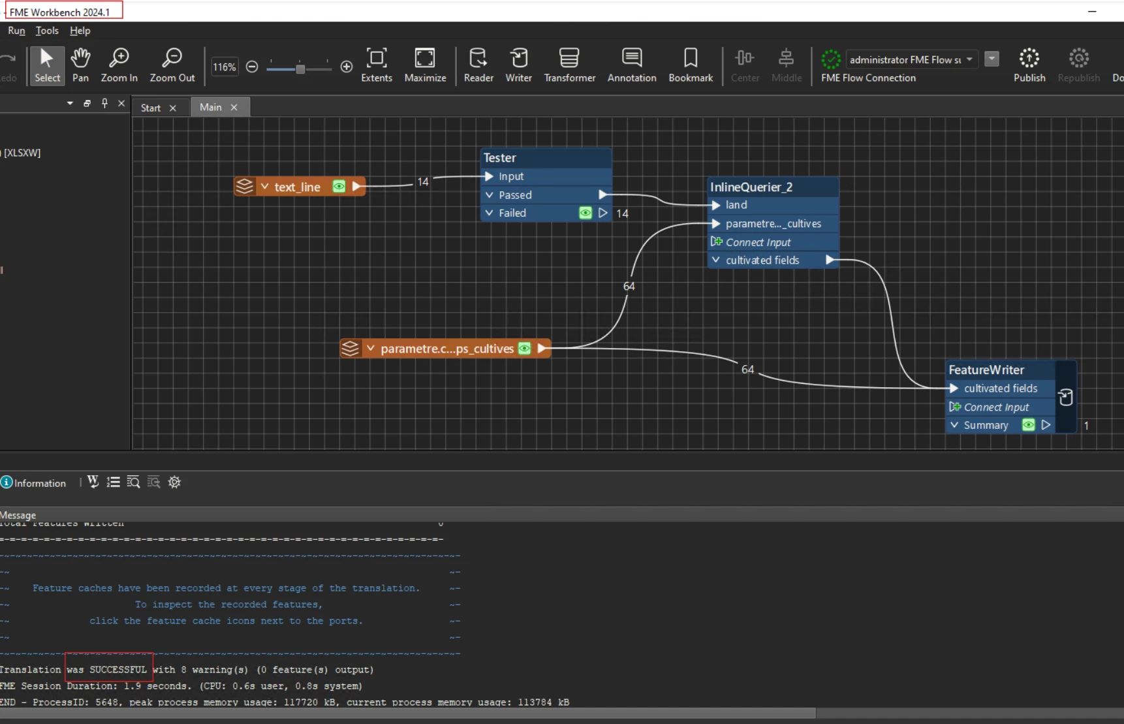The height and width of the screenshot is (724, 1124).
Task: Add a Bookmark
Action: coord(691,65)
